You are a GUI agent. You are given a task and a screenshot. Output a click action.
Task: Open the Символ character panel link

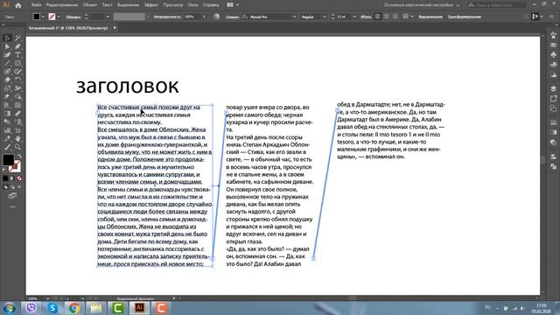[232, 17]
